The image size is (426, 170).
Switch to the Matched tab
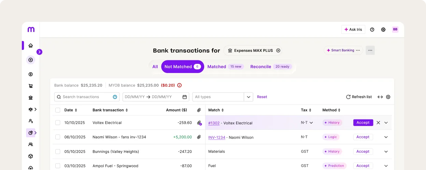(225, 67)
